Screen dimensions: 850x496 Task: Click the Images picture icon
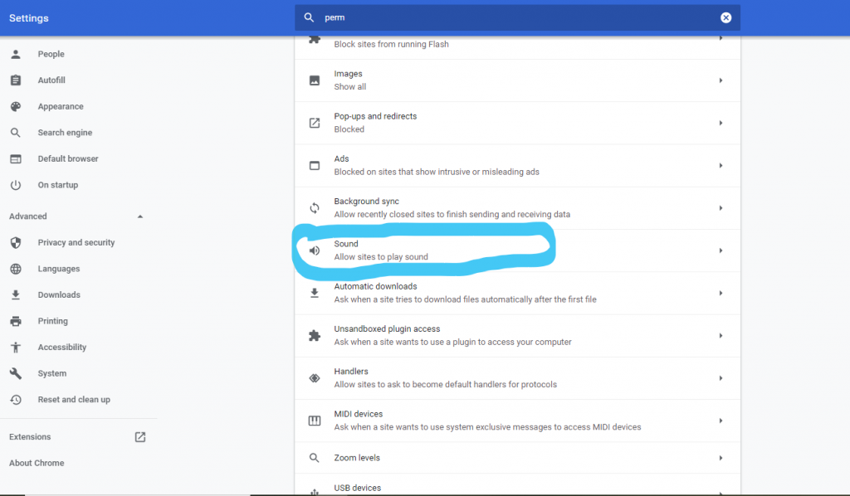315,80
